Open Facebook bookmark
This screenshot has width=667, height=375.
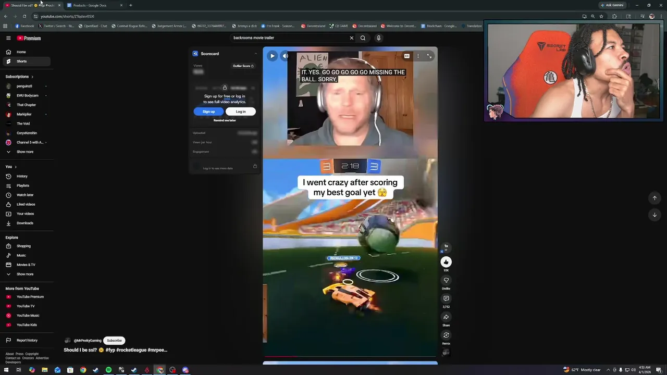tap(24, 26)
